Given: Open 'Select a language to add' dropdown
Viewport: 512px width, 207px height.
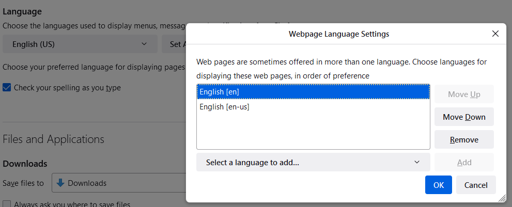Looking at the screenshot, I should point(313,162).
